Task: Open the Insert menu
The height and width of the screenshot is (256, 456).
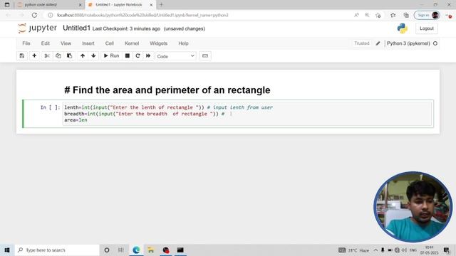Action: tap(88, 43)
